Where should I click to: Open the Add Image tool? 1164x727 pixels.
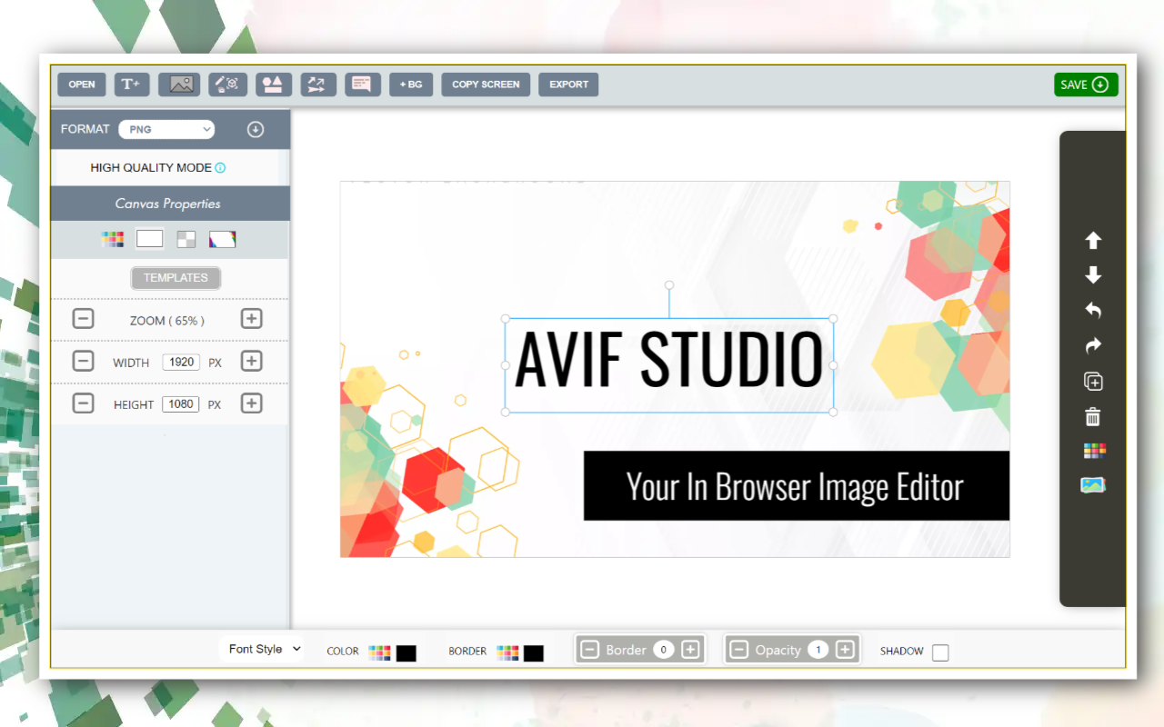pyautogui.click(x=178, y=84)
